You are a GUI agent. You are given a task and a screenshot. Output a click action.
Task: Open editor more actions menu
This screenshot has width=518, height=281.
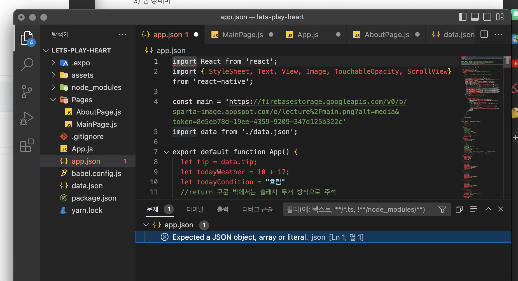coord(498,34)
